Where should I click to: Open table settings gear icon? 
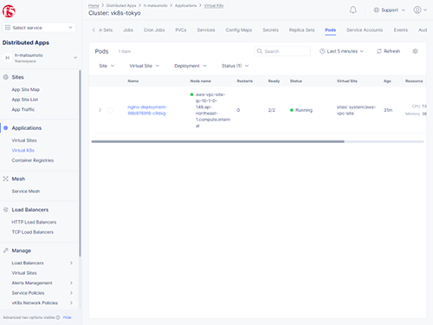[415, 51]
